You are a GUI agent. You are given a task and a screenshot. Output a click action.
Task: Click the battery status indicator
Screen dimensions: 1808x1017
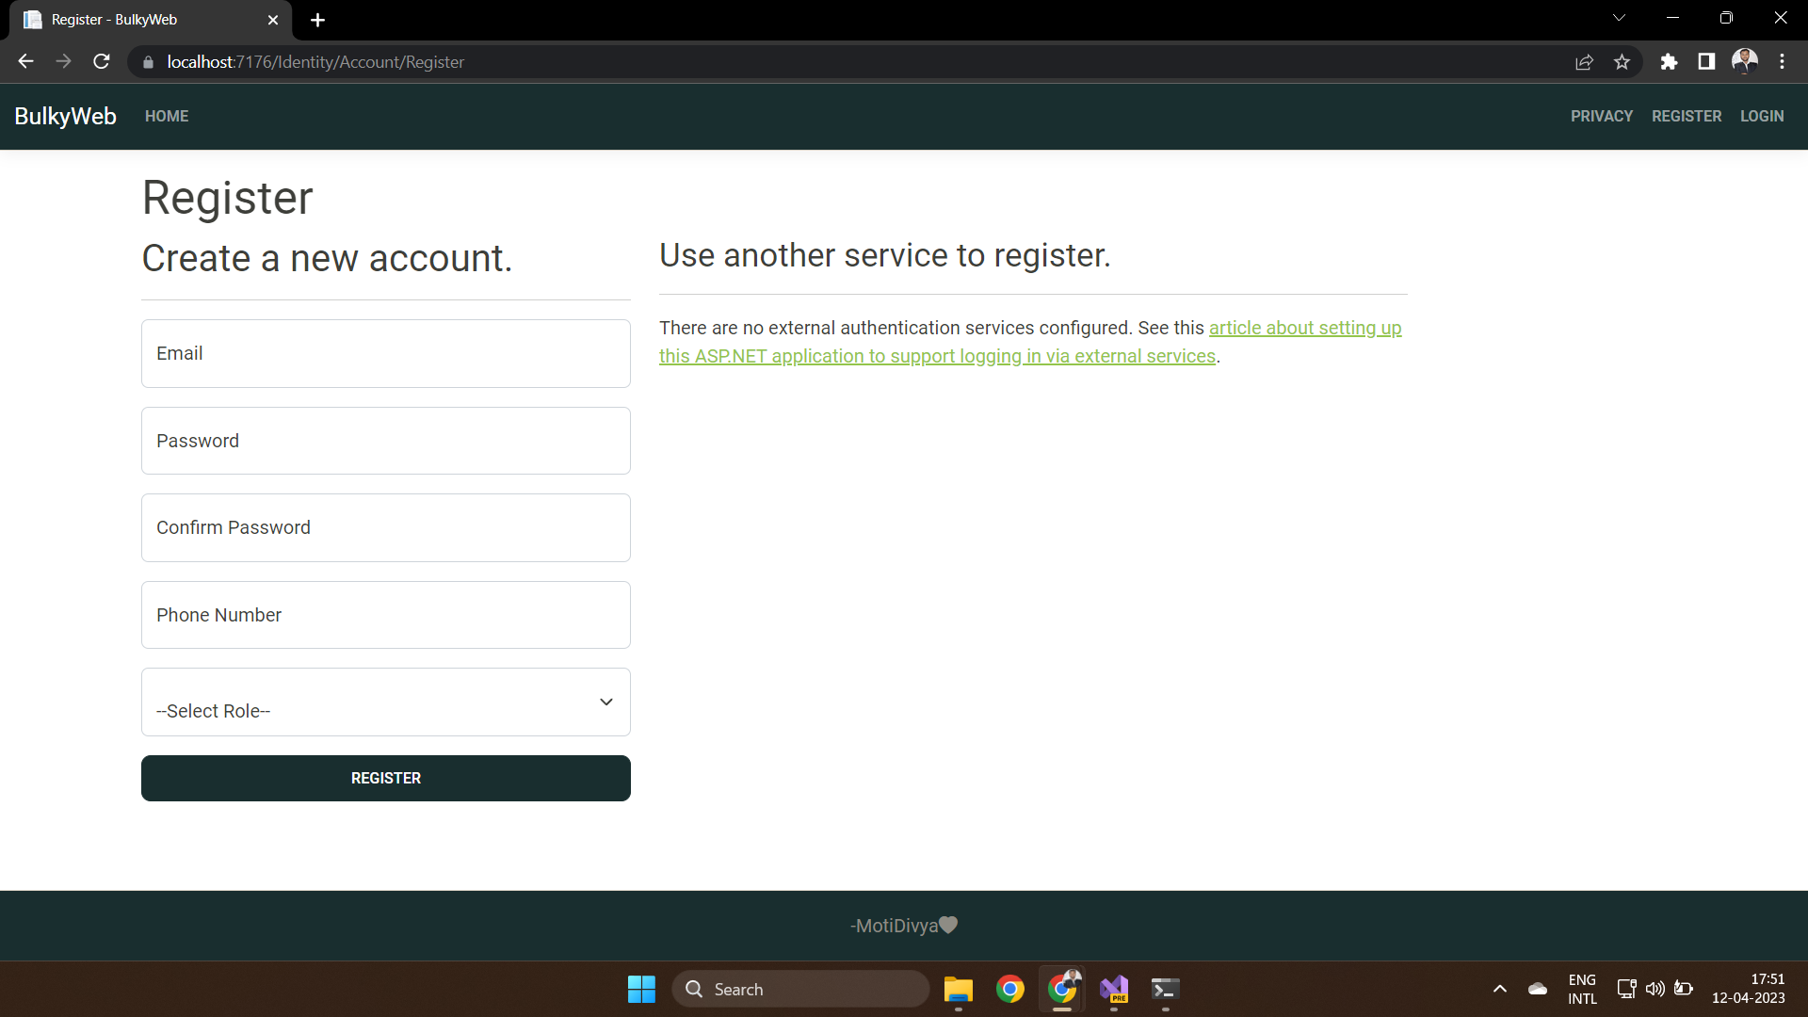pyautogui.click(x=1685, y=989)
